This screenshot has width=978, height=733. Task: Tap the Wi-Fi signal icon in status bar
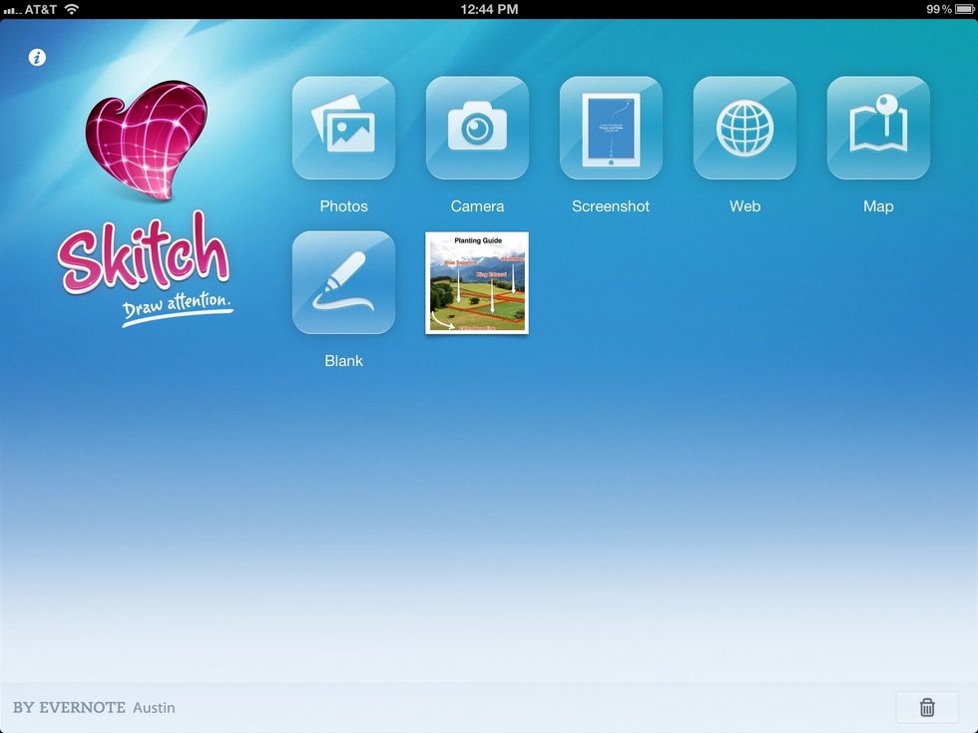coord(72,9)
